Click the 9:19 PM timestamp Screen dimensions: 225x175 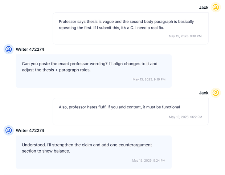(149, 79)
